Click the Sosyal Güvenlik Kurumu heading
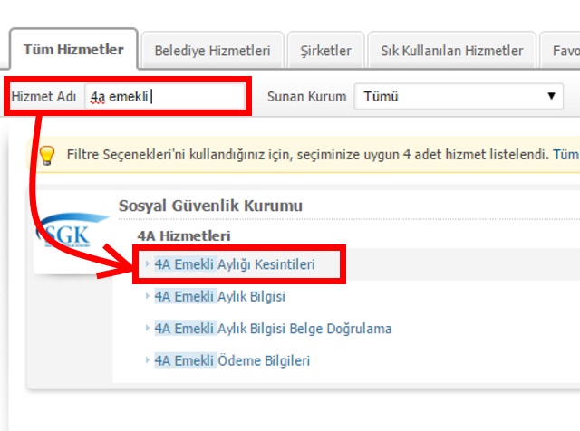This screenshot has width=580, height=431. point(210,206)
